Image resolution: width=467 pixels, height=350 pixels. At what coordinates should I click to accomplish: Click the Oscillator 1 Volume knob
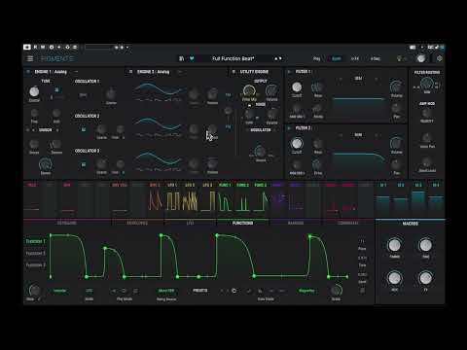212,94
